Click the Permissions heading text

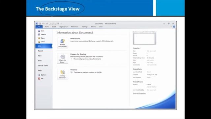(x=75, y=39)
